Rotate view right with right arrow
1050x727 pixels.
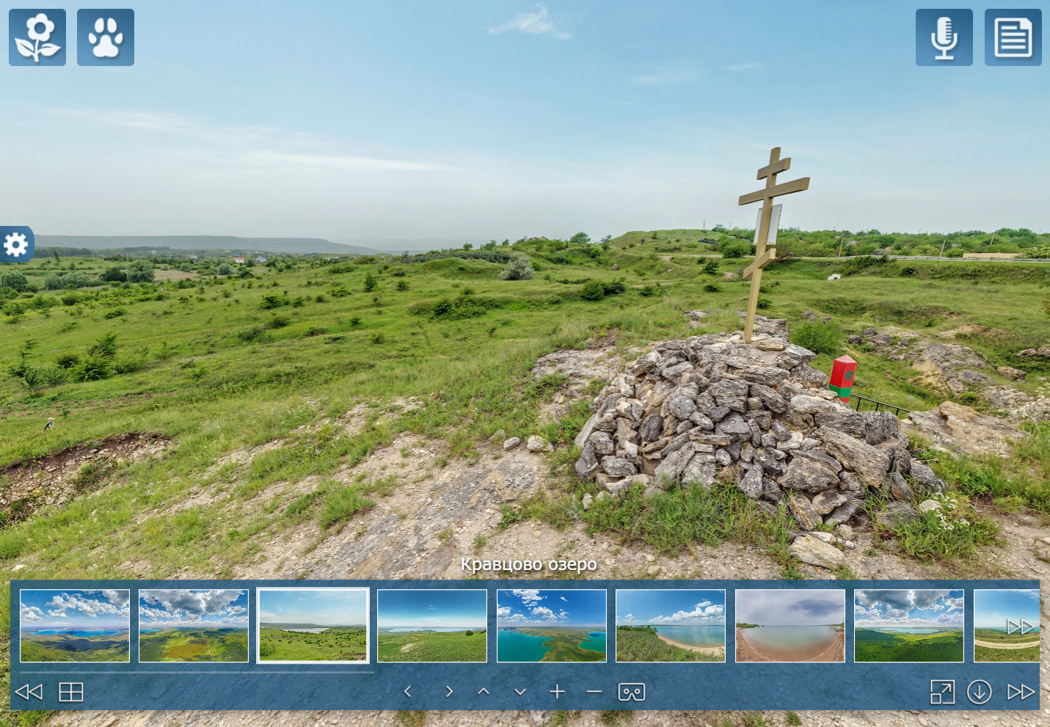click(x=449, y=692)
